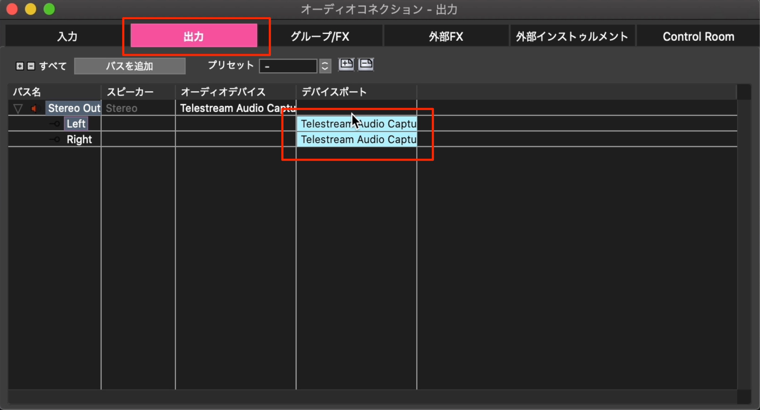Image resolution: width=760 pixels, height=410 pixels.
Task: Switch to 外部インストゥルメント tab
Action: (x=572, y=36)
